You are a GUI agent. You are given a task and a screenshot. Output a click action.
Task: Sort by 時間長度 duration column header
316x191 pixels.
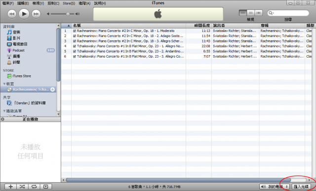tap(198, 26)
